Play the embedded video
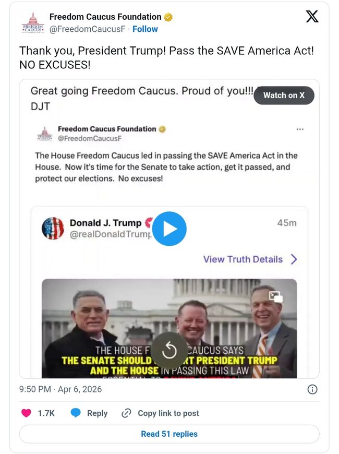 coord(169,229)
